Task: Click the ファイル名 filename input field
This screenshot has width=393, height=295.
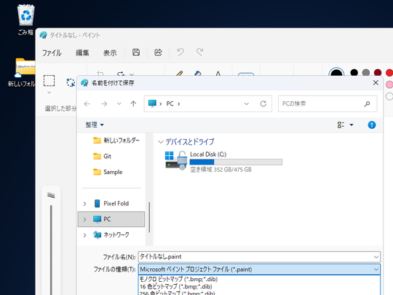Action: [259, 256]
